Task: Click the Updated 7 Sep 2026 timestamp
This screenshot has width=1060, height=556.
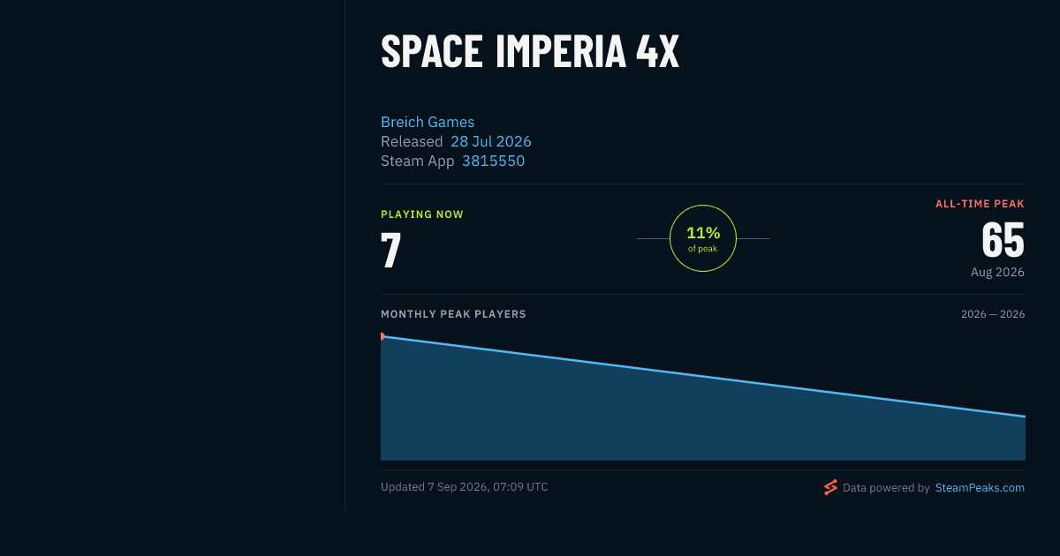Action: [x=465, y=487]
